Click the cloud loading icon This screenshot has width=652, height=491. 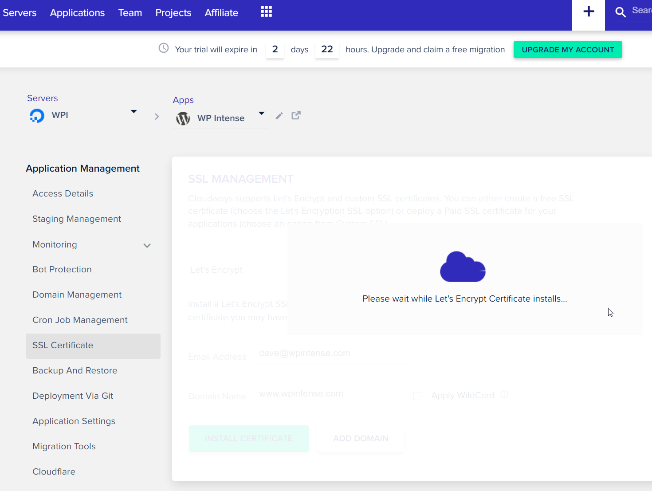(463, 267)
